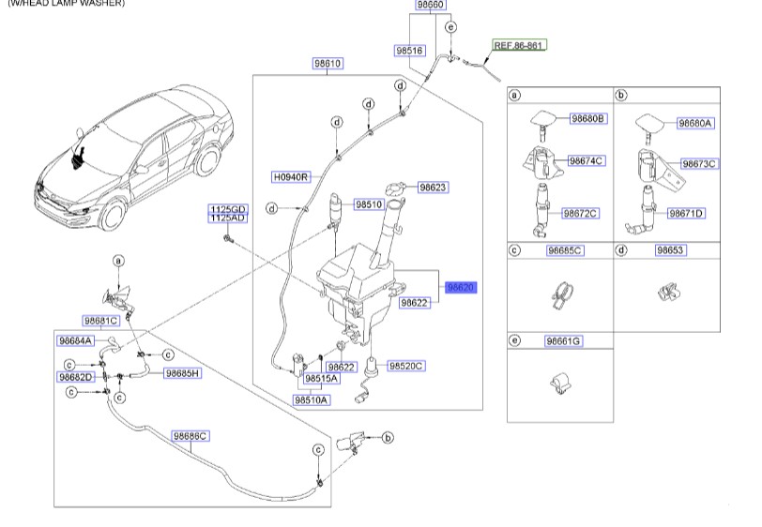This screenshot has height=527, width=762.
Task: Select the filler cap drawing beside 98623
Action: [395, 188]
